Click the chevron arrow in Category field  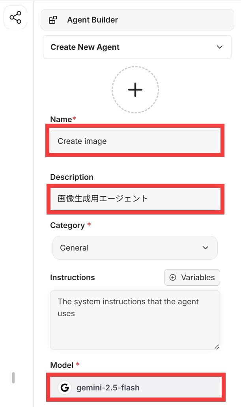click(x=205, y=248)
